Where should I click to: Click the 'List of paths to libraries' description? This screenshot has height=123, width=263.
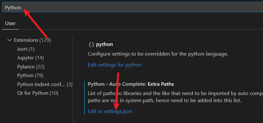coord(175,97)
